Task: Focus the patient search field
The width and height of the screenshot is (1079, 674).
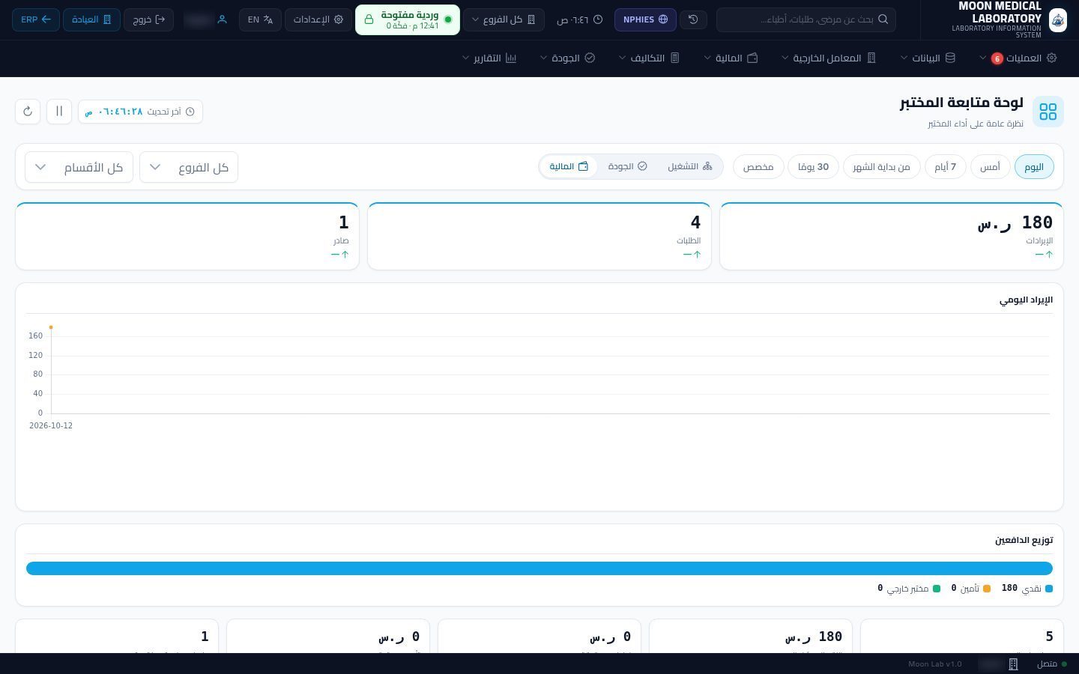Action: click(806, 19)
